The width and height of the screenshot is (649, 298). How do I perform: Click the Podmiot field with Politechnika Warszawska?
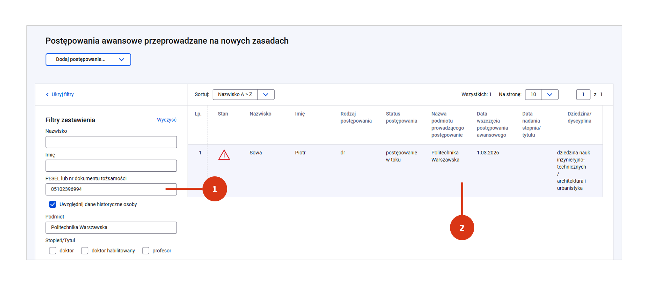coord(111,228)
